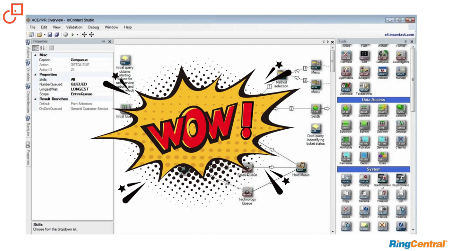Open the Validation menu
Image resolution: width=449 pixels, height=251 pixels.
coord(74,27)
